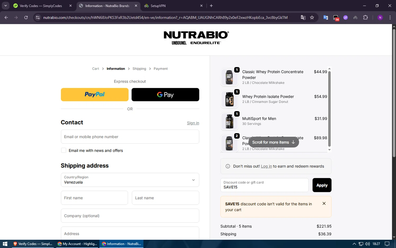Open the Information - NutraBi... taskbar item

pyautogui.click(x=121, y=244)
